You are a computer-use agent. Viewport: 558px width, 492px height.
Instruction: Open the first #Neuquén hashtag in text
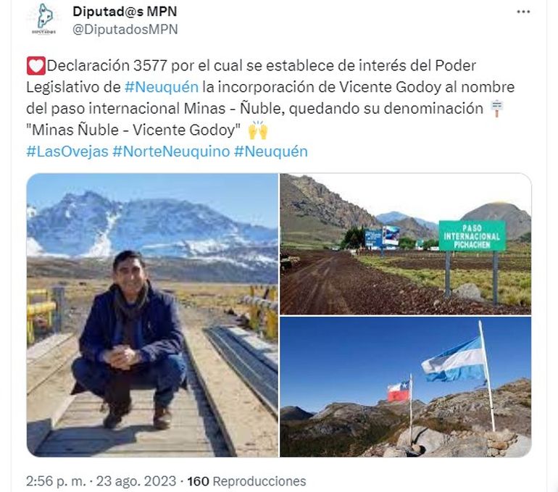(x=161, y=87)
